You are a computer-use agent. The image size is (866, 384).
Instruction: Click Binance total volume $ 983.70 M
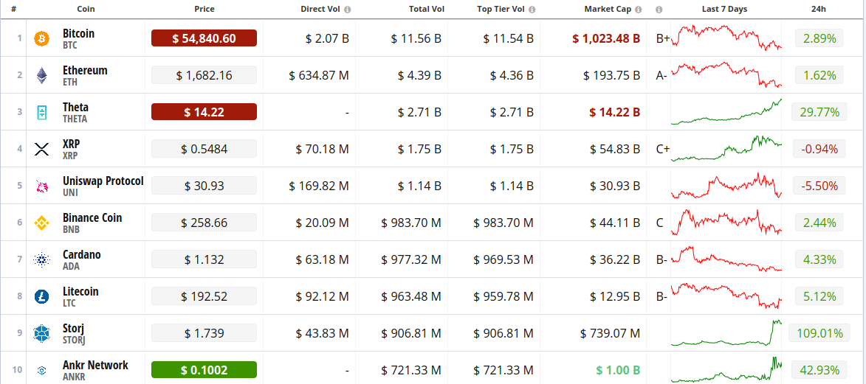coord(411,223)
